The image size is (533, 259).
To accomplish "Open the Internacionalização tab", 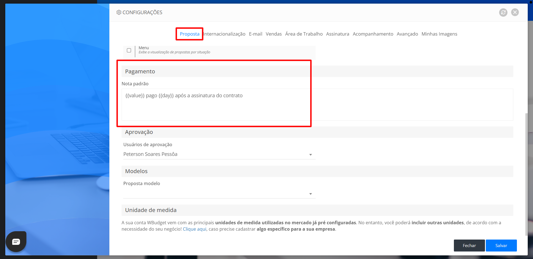I will pos(224,34).
